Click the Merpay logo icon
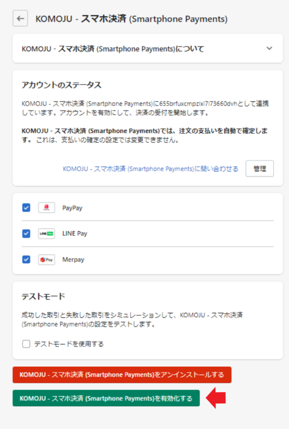289x429 pixels. pos(46,260)
